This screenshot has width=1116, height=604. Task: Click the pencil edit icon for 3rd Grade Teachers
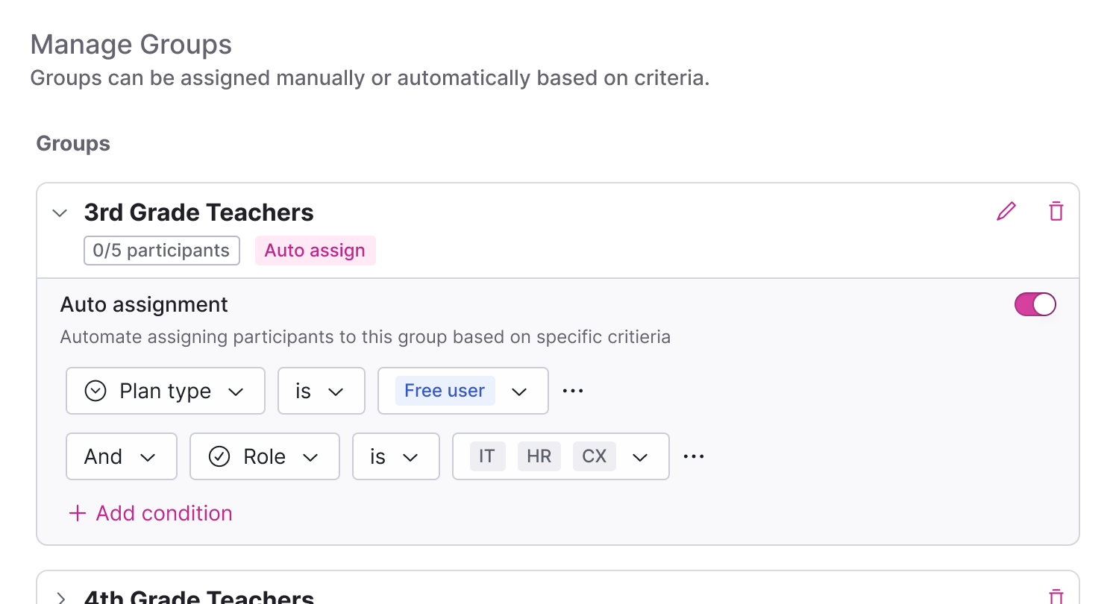(x=1006, y=212)
